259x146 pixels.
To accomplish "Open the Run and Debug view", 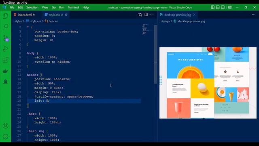I will click(5, 49).
